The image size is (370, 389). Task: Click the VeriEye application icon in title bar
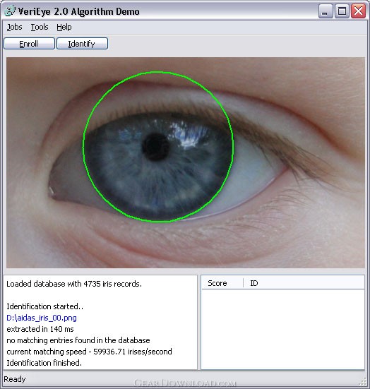point(10,11)
